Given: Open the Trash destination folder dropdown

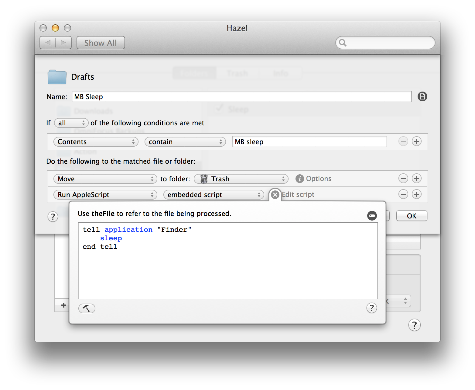Looking at the screenshot, I should pos(241,179).
